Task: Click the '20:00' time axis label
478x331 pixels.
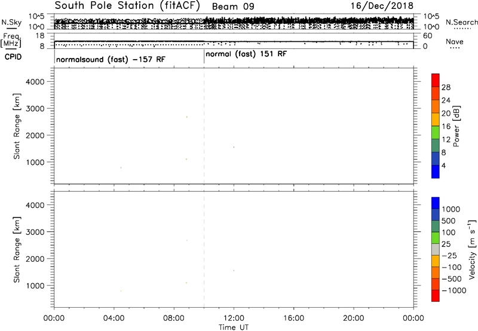Action: 354,318
